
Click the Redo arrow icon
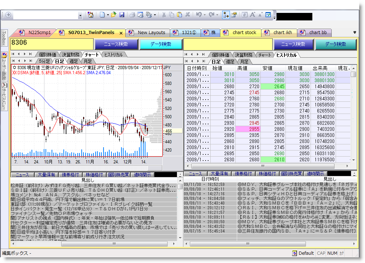click(x=211, y=15)
